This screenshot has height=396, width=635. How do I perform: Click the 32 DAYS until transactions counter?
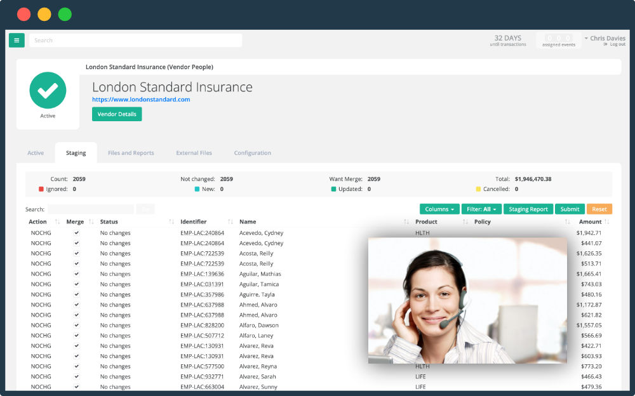pyautogui.click(x=508, y=41)
